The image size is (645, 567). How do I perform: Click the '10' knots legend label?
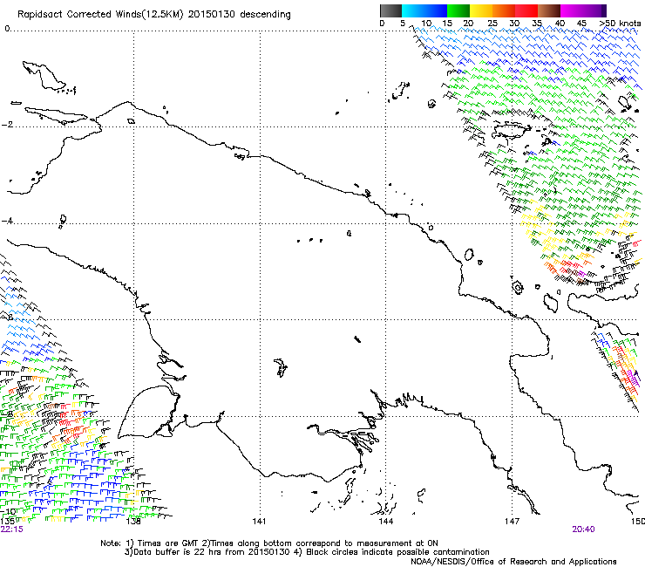[426, 24]
